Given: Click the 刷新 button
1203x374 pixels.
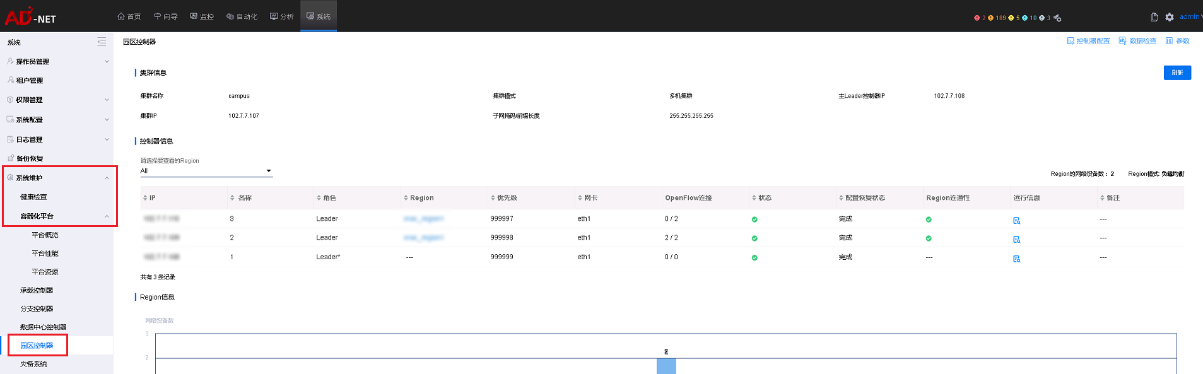Looking at the screenshot, I should pos(1177,73).
